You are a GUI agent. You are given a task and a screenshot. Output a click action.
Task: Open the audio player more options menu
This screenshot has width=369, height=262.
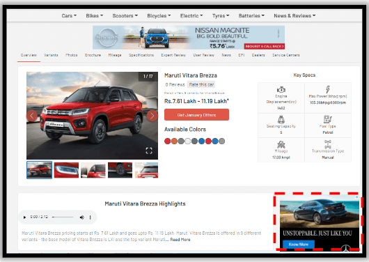tap(90, 217)
